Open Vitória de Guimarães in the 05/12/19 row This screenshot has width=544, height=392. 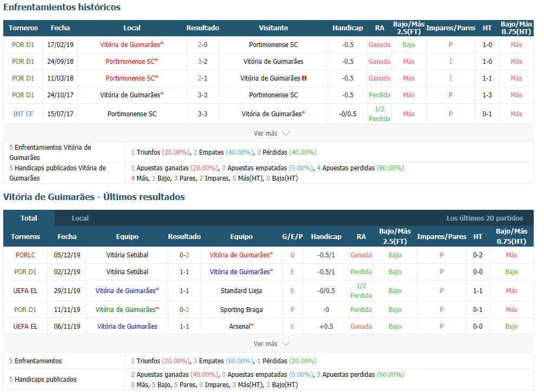pos(241,255)
